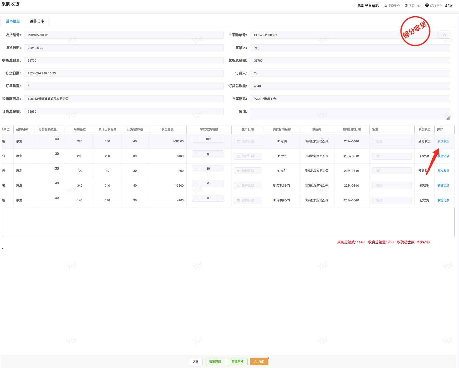
Task: Decrease 本次收货箱数 in the 8400 row
Action: pyautogui.click(x=196, y=154)
